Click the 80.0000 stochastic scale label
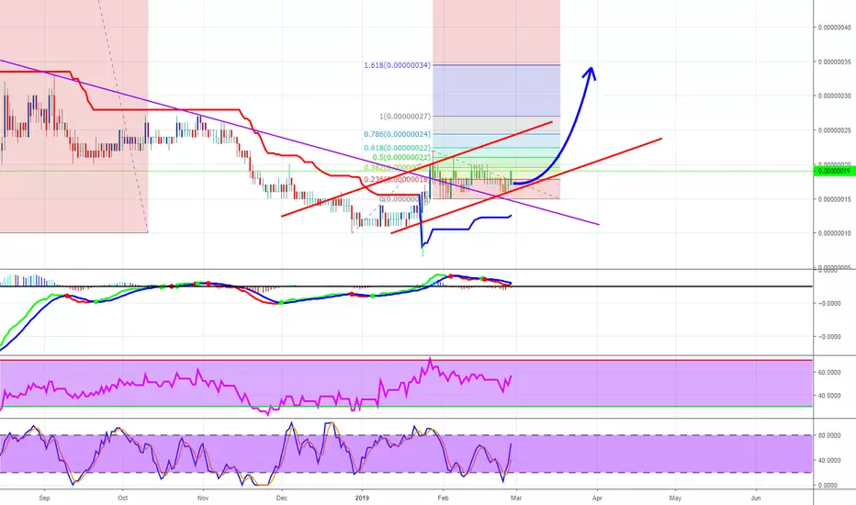856x505 pixels. pyautogui.click(x=828, y=435)
